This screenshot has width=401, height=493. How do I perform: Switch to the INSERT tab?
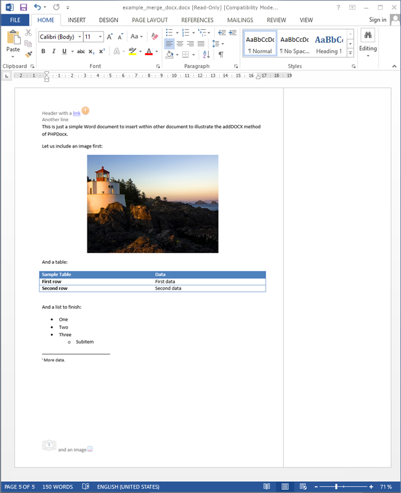(x=77, y=20)
